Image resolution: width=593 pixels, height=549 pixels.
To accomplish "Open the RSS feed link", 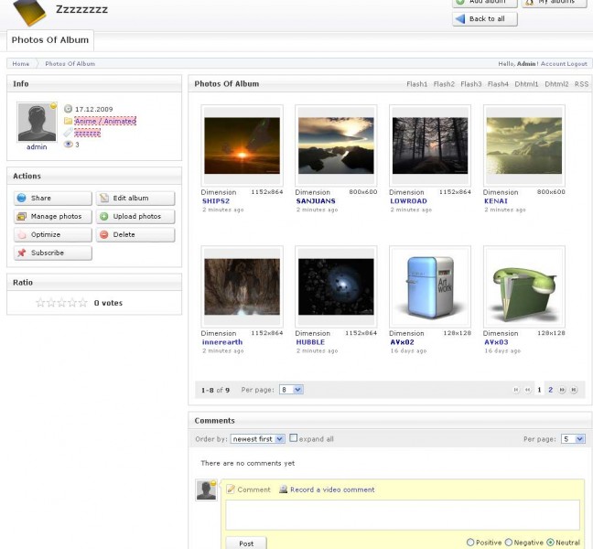I will [581, 84].
